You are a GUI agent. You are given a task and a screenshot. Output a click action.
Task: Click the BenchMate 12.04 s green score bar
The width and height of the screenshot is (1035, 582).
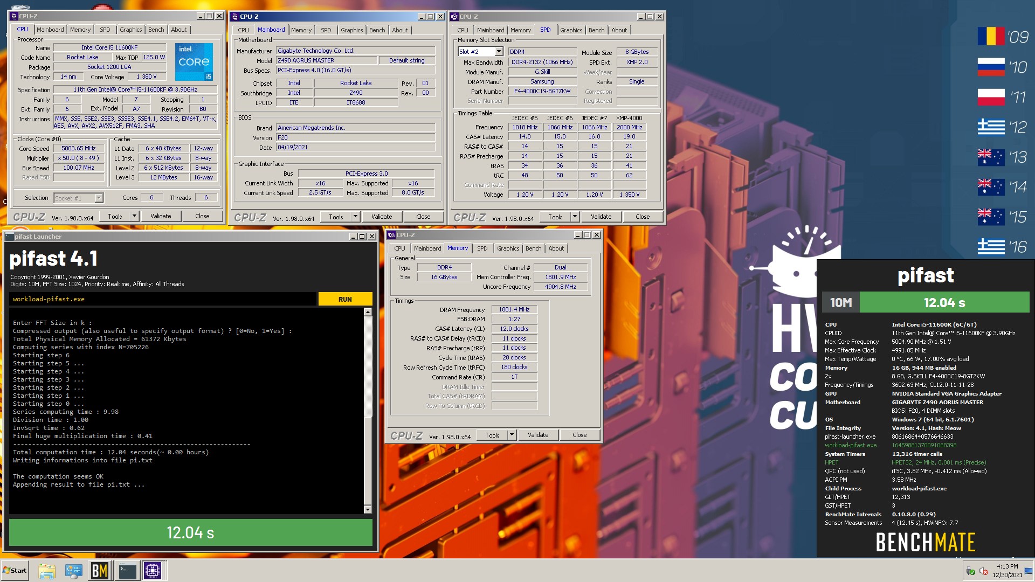[944, 302]
